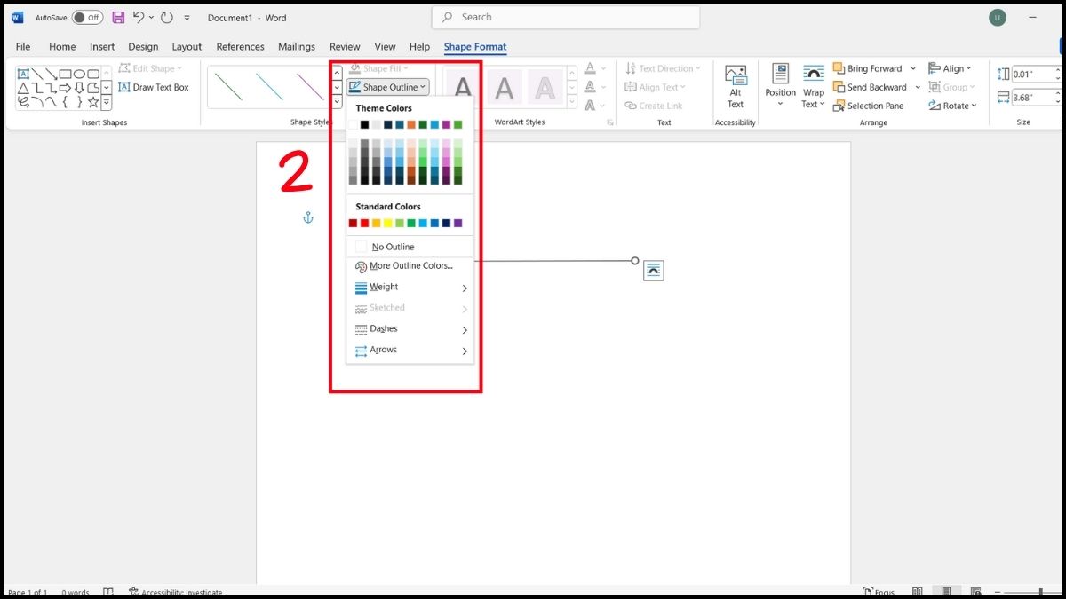Open the Read Mode view icon in status bar
The image size is (1066, 599).
tap(918, 592)
